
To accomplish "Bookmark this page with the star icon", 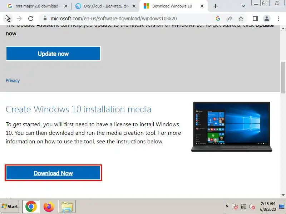I will [x=241, y=19].
